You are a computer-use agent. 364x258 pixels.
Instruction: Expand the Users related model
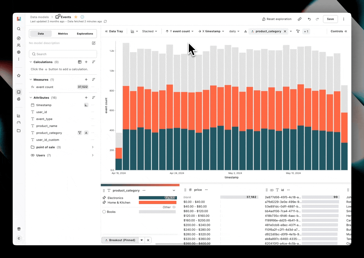(x=93, y=155)
